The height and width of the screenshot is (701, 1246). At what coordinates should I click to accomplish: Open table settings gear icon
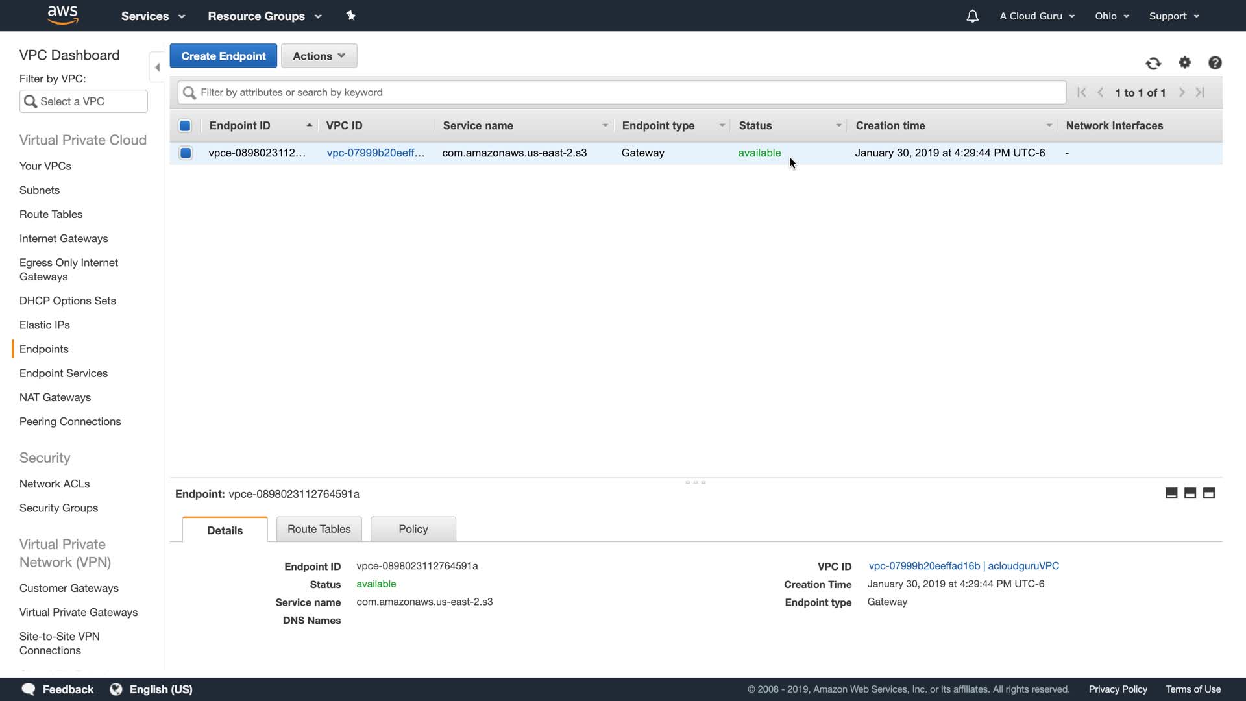click(1185, 62)
